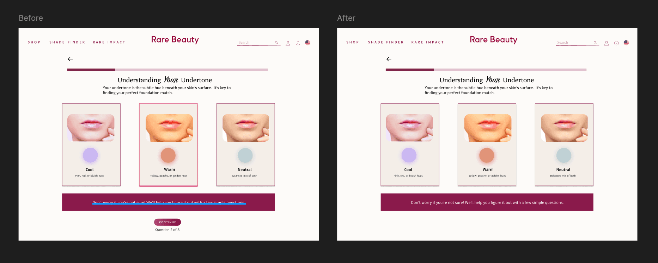658x263 pixels.
Task: Open the SHOP menu in the After mockup
Action: tap(353, 42)
